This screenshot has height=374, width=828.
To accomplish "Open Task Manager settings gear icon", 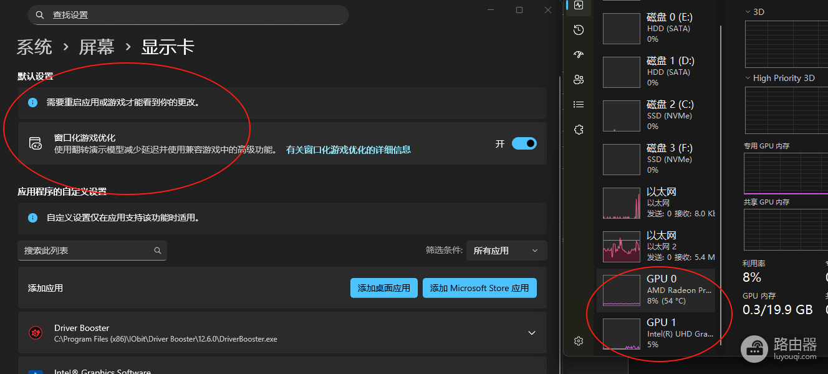I will coord(579,341).
